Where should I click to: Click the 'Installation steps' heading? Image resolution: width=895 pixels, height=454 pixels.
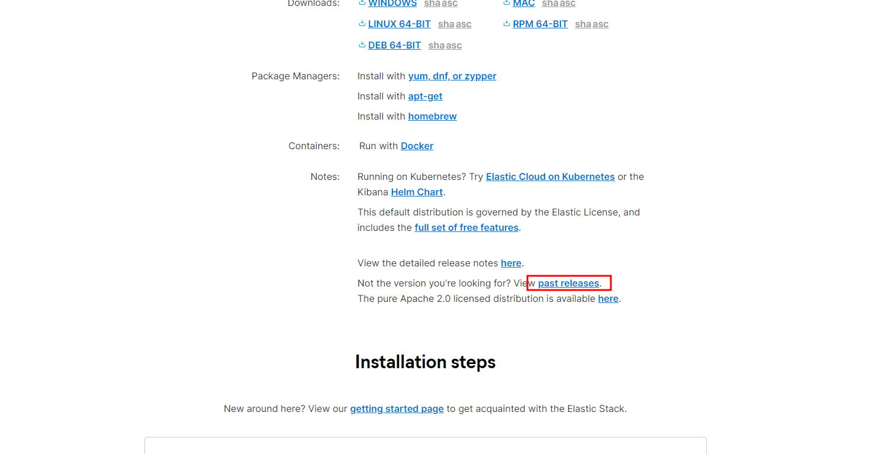[x=426, y=362]
